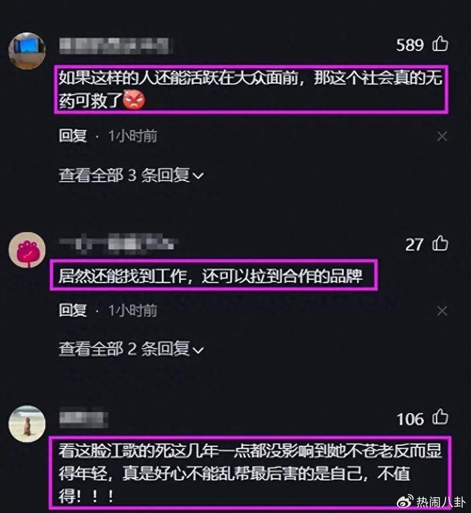The width and height of the screenshot is (471, 513).
Task: Open the third commenter's beach avatar
Action: (27, 424)
